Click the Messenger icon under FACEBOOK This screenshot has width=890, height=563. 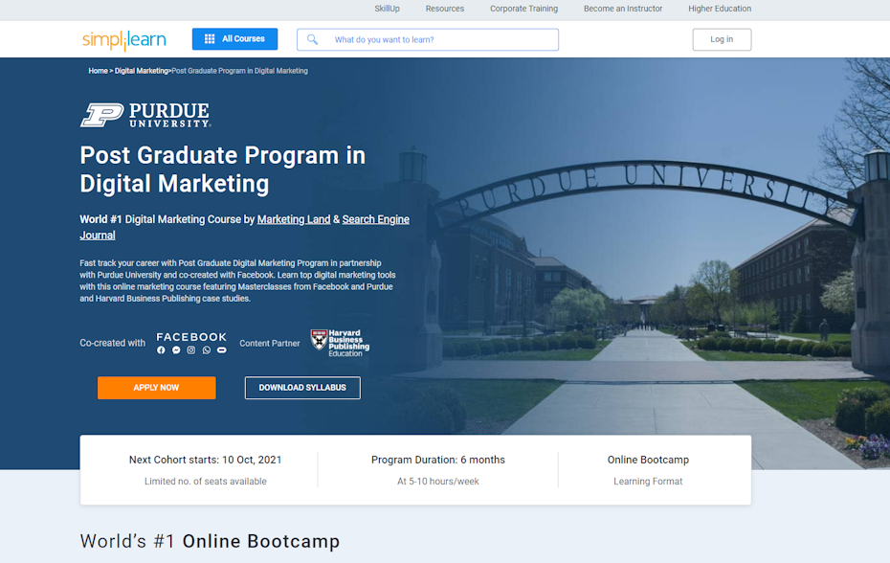tap(176, 350)
